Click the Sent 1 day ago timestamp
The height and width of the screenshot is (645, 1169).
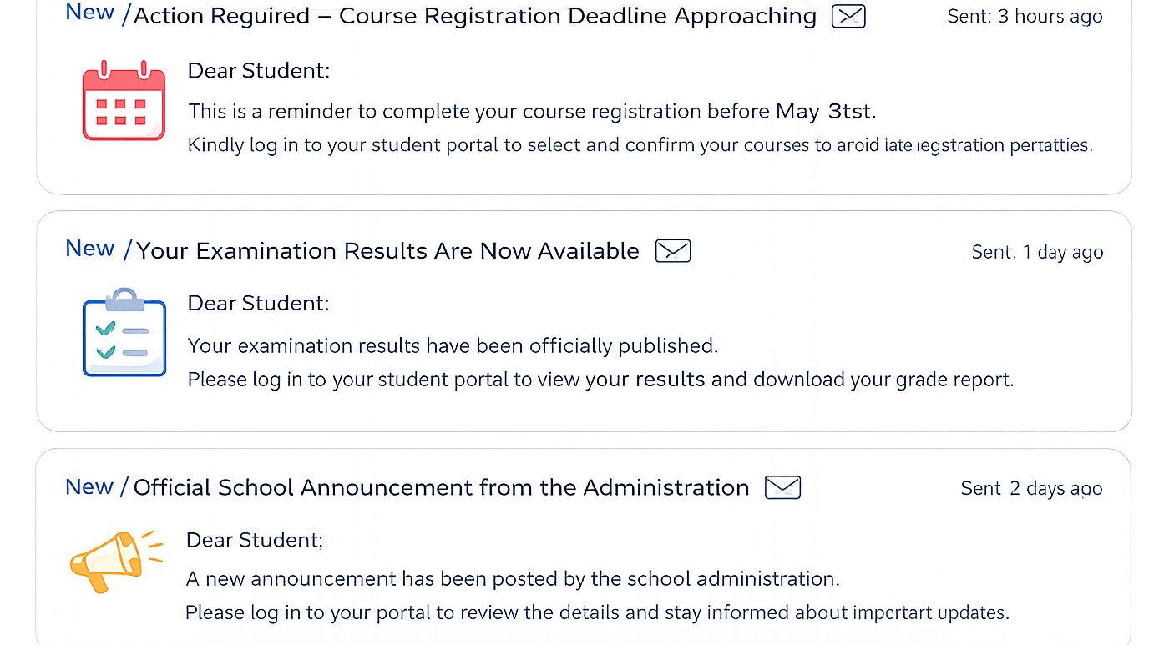tap(1037, 252)
